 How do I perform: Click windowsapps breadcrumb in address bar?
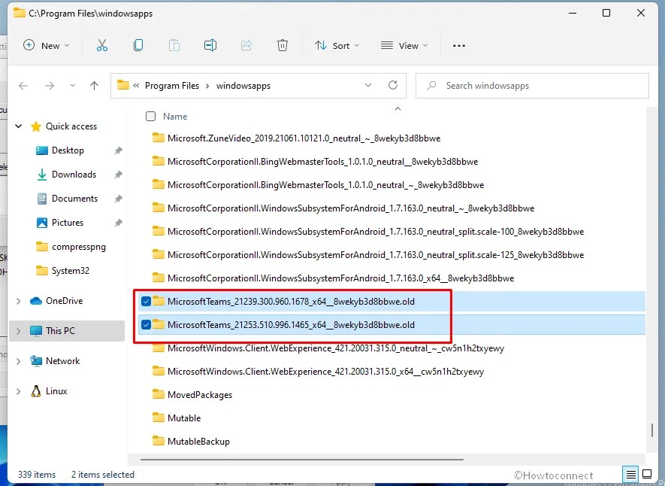pyautogui.click(x=243, y=86)
